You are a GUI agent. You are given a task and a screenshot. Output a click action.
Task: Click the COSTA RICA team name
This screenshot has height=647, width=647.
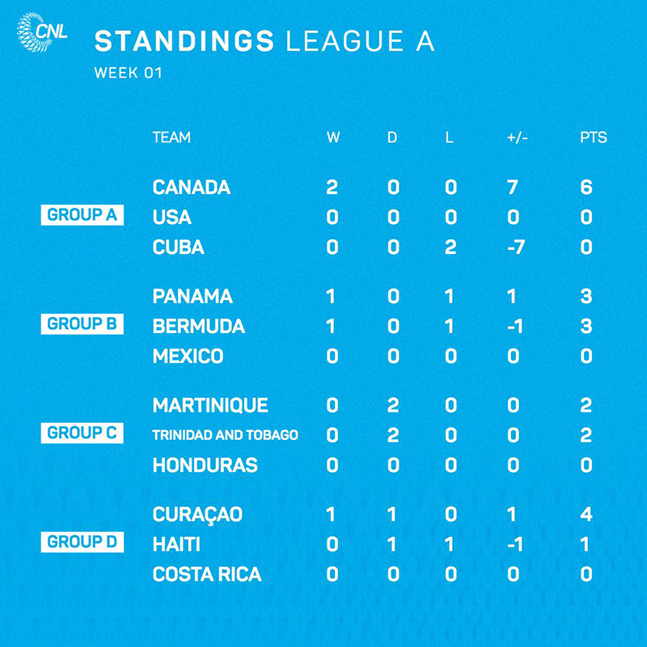[x=207, y=574]
